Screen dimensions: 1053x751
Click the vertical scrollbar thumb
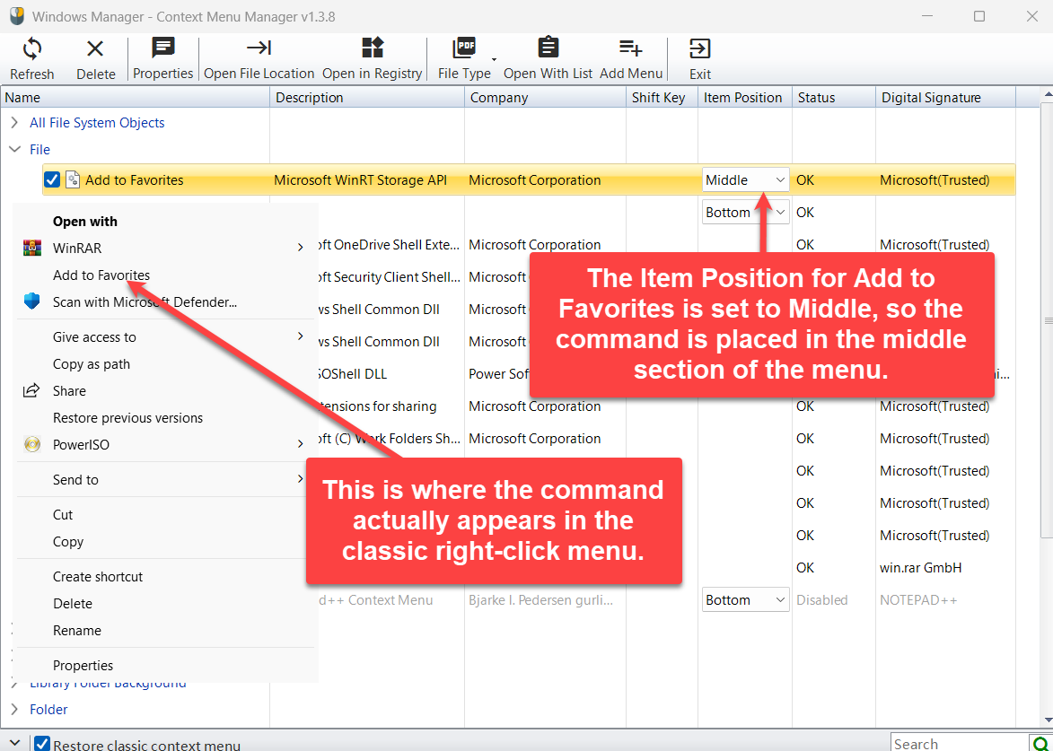1047,319
